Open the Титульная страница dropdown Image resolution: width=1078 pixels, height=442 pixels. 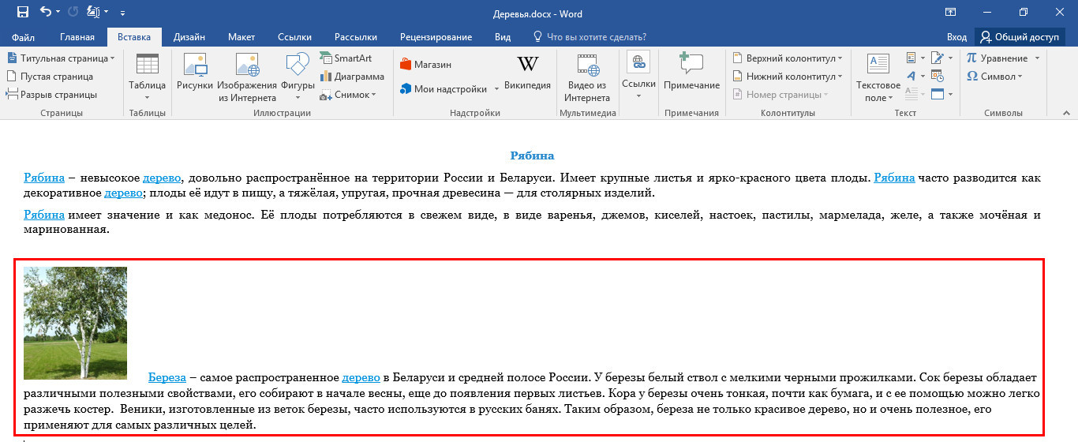[x=61, y=58]
